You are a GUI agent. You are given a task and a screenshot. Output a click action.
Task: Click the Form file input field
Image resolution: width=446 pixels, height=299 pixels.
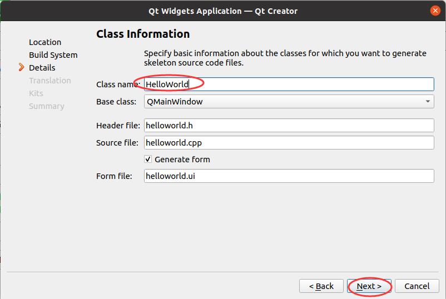pos(289,176)
